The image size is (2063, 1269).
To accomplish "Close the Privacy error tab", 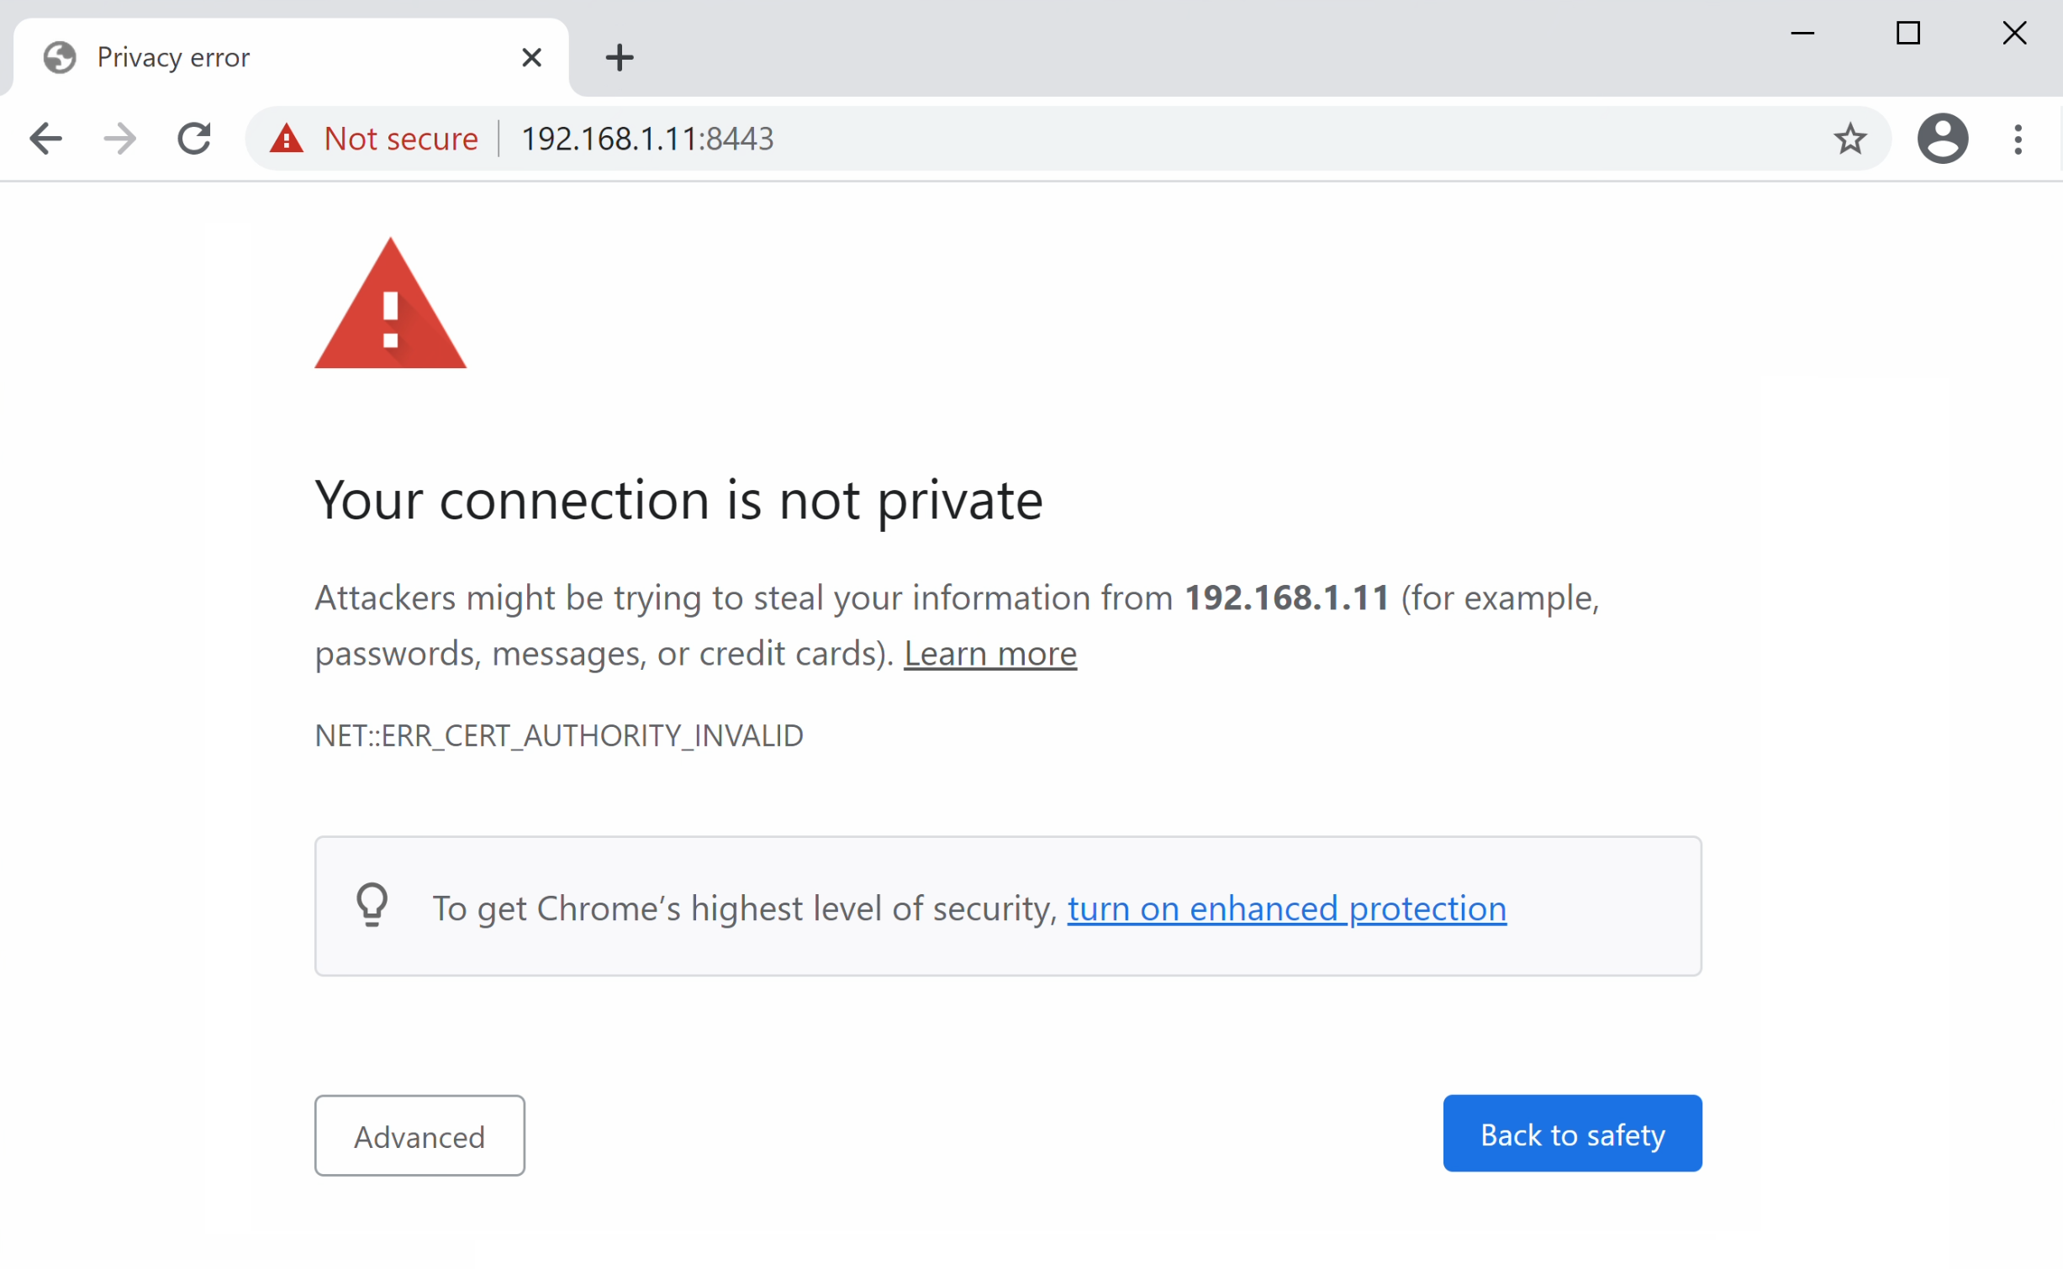I will 531,58.
